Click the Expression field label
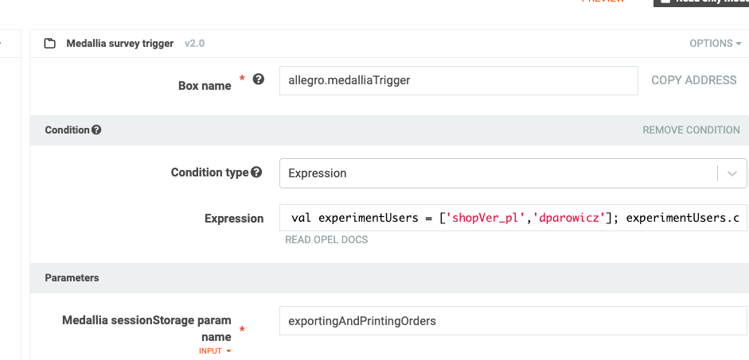Screen dimensions: 749x360 (234, 219)
